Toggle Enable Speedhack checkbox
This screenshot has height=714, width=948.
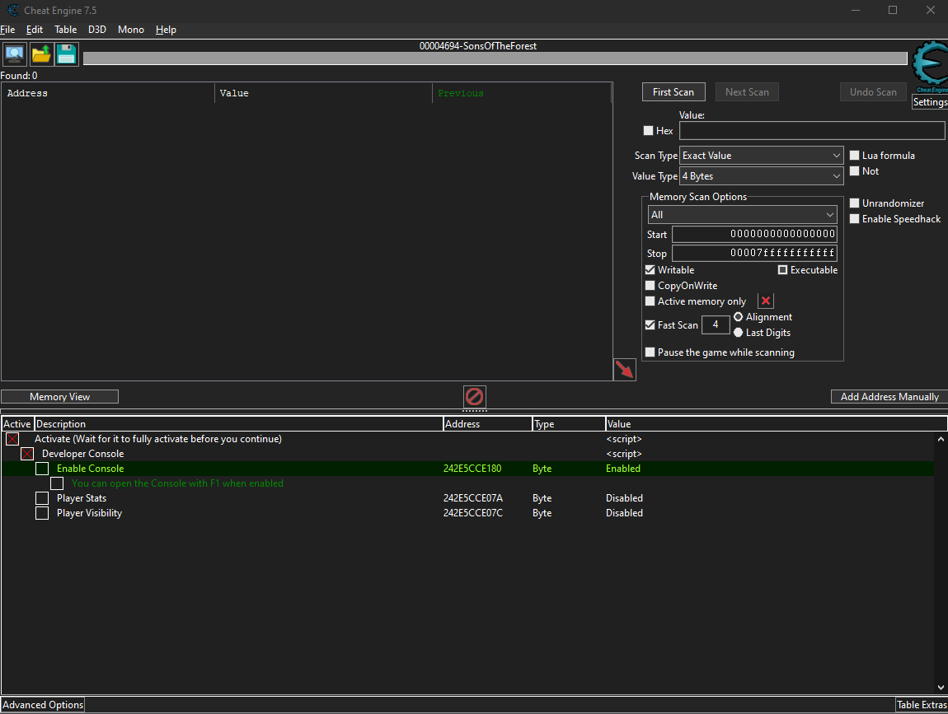pyautogui.click(x=854, y=219)
